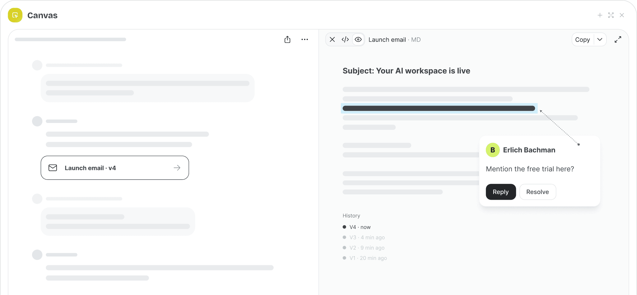
Task: Click the email subject heading text
Action: pyautogui.click(x=406, y=71)
